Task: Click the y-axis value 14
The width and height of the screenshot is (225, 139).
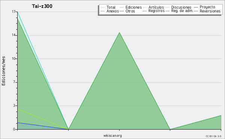Action: click(x=13, y=35)
